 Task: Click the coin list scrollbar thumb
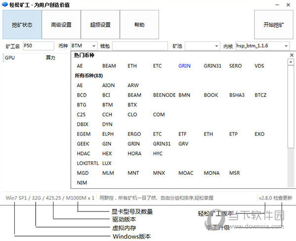(x=291, y=107)
